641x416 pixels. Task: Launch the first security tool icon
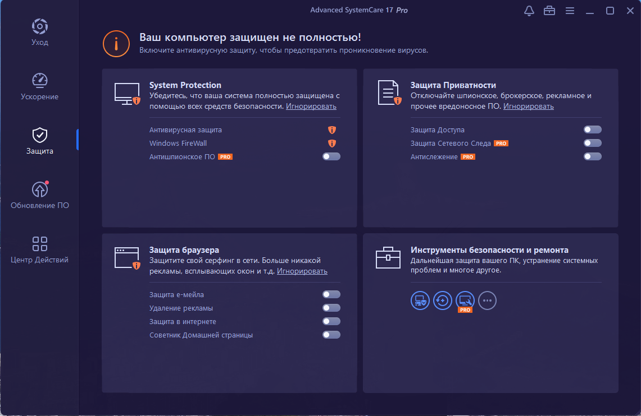(420, 301)
